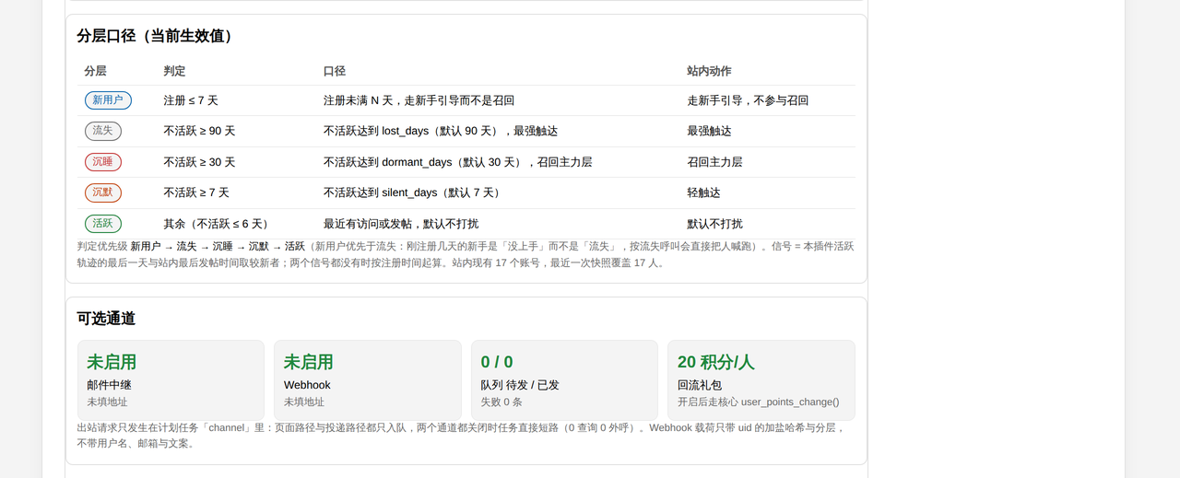The image size is (1180, 478).
Task: Click the 新用户 tier badge
Action: click(108, 100)
